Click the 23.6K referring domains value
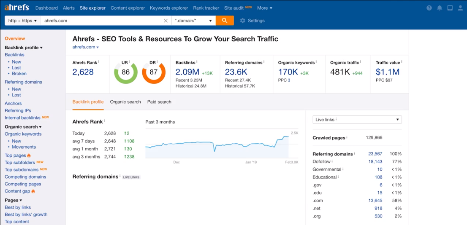Screen dimensions: 467x225 237,72
